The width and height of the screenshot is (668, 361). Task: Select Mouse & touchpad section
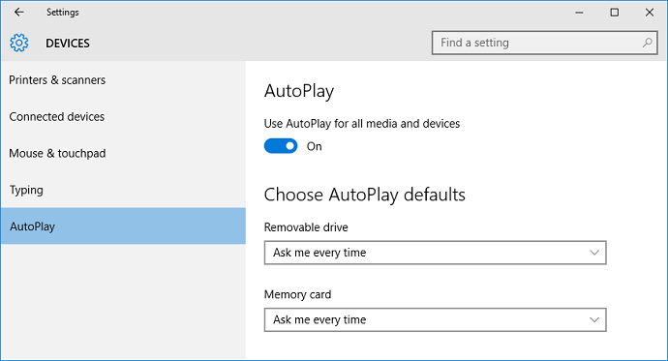[123, 153]
